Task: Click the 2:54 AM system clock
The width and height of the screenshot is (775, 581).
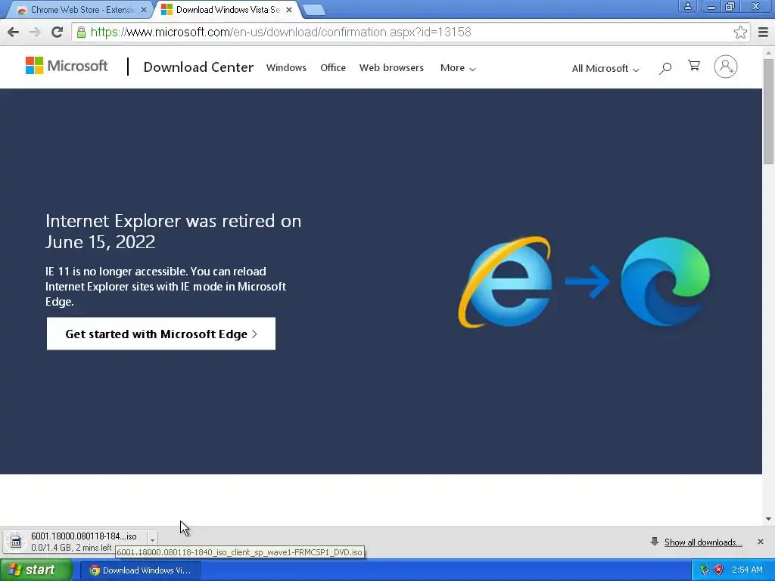Action: (x=747, y=570)
